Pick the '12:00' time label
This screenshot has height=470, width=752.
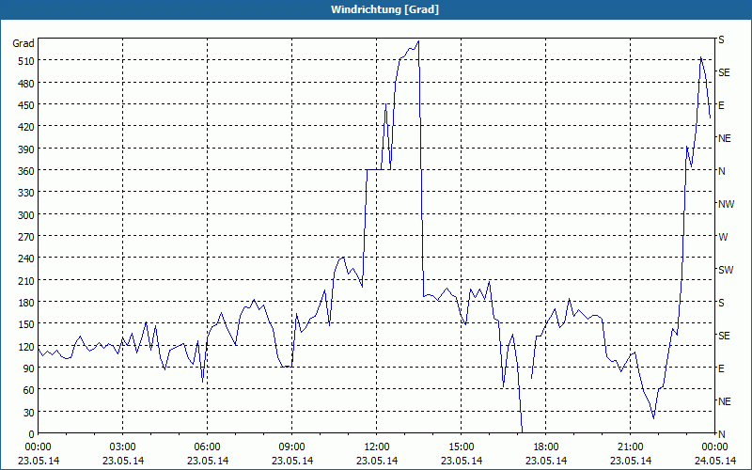coord(377,447)
